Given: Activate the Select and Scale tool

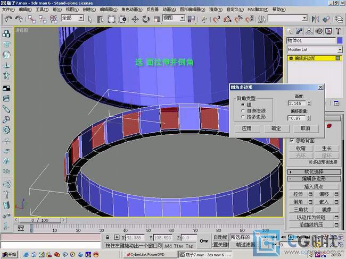Looking at the screenshot, I should [156, 19].
